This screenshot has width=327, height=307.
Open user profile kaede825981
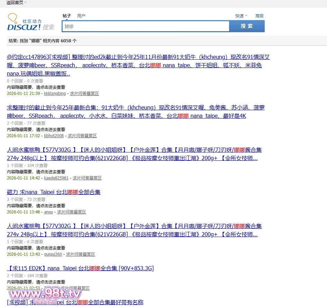(56, 178)
